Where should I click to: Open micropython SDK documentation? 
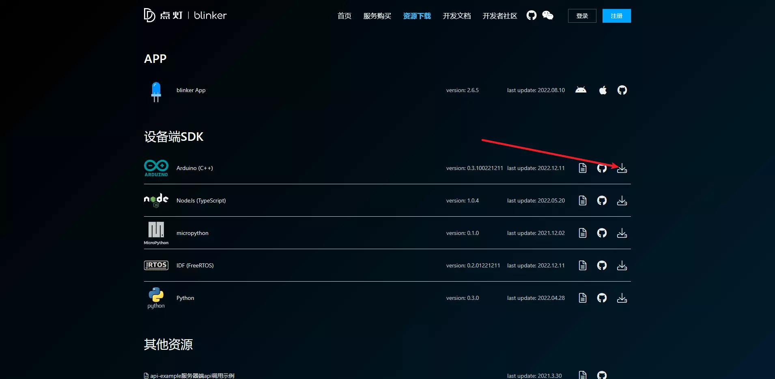tap(583, 233)
